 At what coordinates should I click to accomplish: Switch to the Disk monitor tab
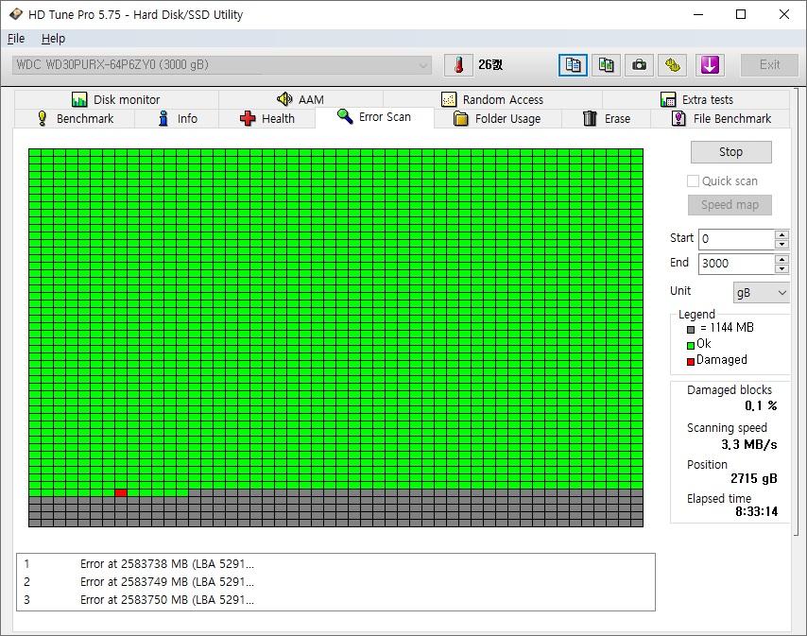click(116, 99)
